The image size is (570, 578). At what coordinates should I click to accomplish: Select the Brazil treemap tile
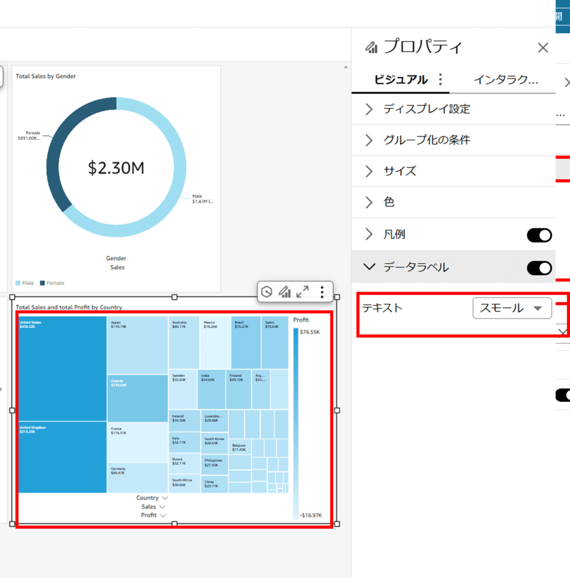click(x=246, y=342)
